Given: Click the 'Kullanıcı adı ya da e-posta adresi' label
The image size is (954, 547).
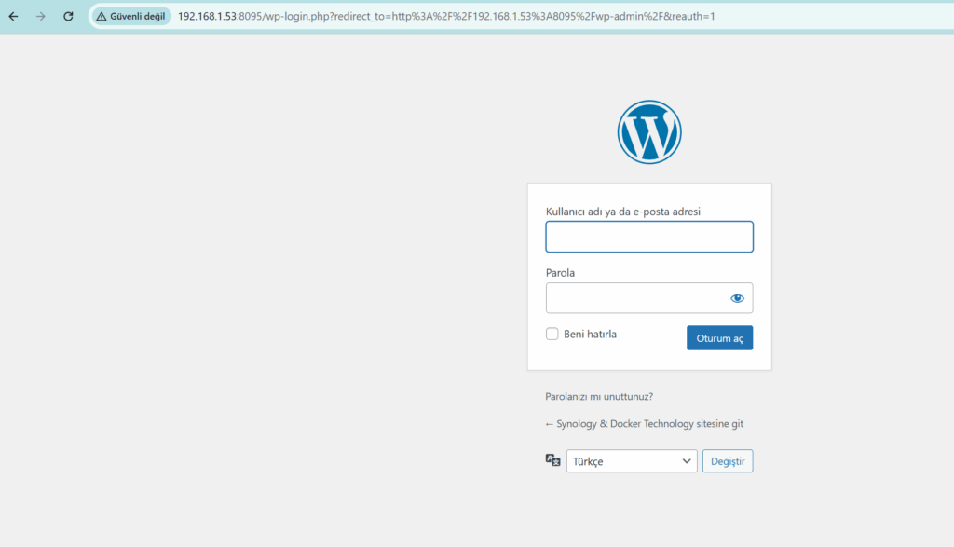Looking at the screenshot, I should click(622, 212).
